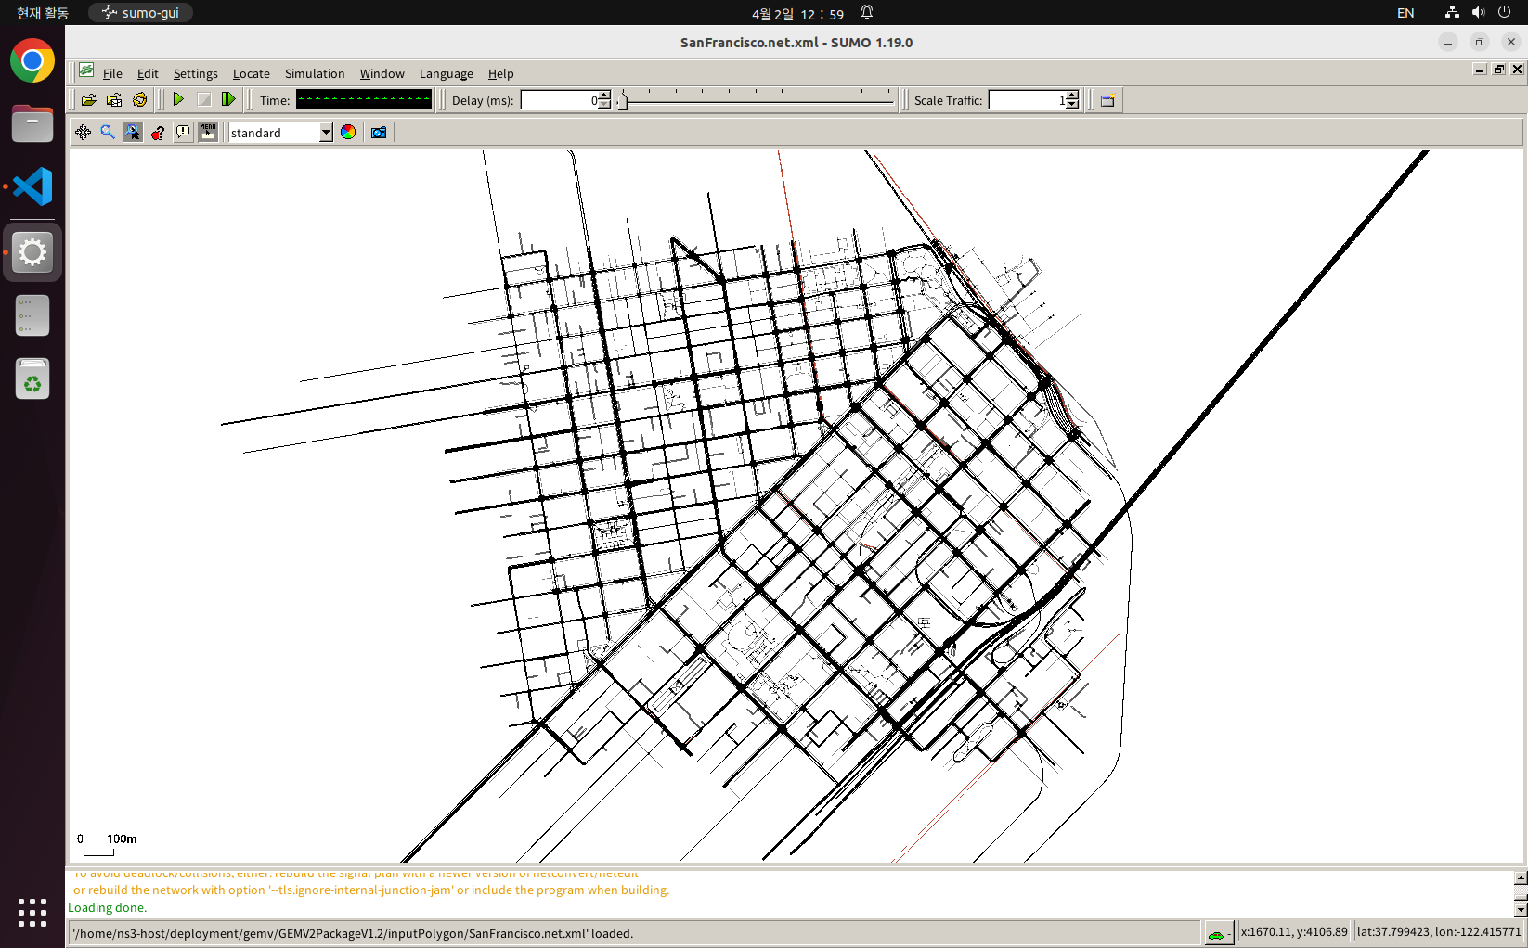The height and width of the screenshot is (948, 1528).
Task: Click the 'Loading done.' log message
Action: click(107, 907)
